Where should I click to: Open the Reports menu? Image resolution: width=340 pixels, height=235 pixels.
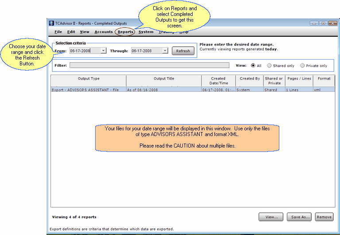[125, 32]
